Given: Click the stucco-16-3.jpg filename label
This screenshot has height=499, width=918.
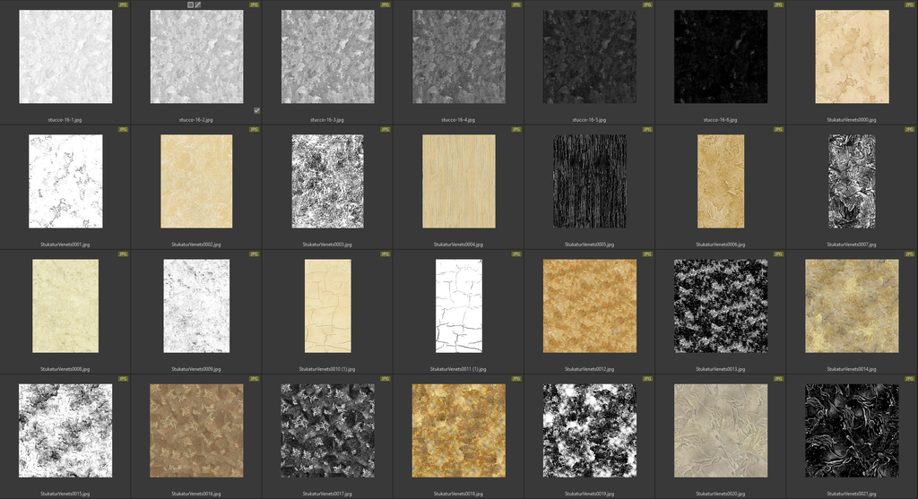Looking at the screenshot, I should (x=328, y=119).
